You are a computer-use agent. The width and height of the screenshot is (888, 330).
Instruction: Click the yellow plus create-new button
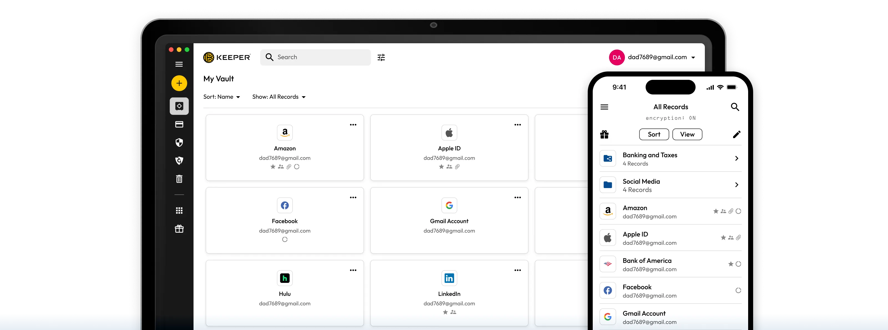point(179,83)
